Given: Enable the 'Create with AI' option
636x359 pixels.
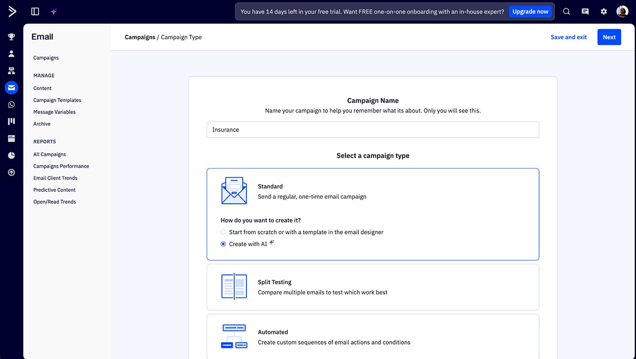Looking at the screenshot, I should (x=223, y=243).
